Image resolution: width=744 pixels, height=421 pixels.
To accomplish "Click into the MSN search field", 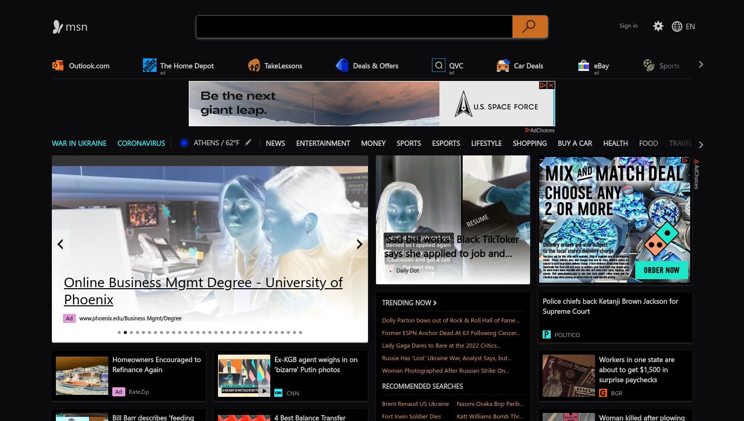I will pyautogui.click(x=354, y=27).
